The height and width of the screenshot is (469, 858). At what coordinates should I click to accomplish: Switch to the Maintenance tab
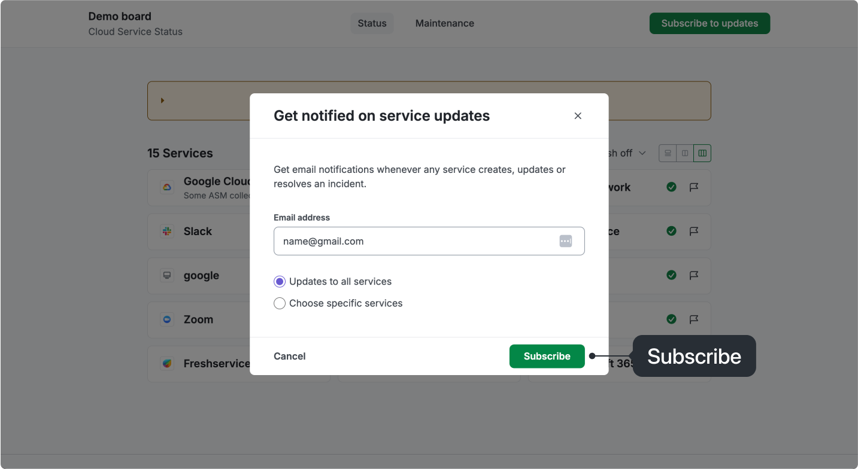pyautogui.click(x=444, y=23)
